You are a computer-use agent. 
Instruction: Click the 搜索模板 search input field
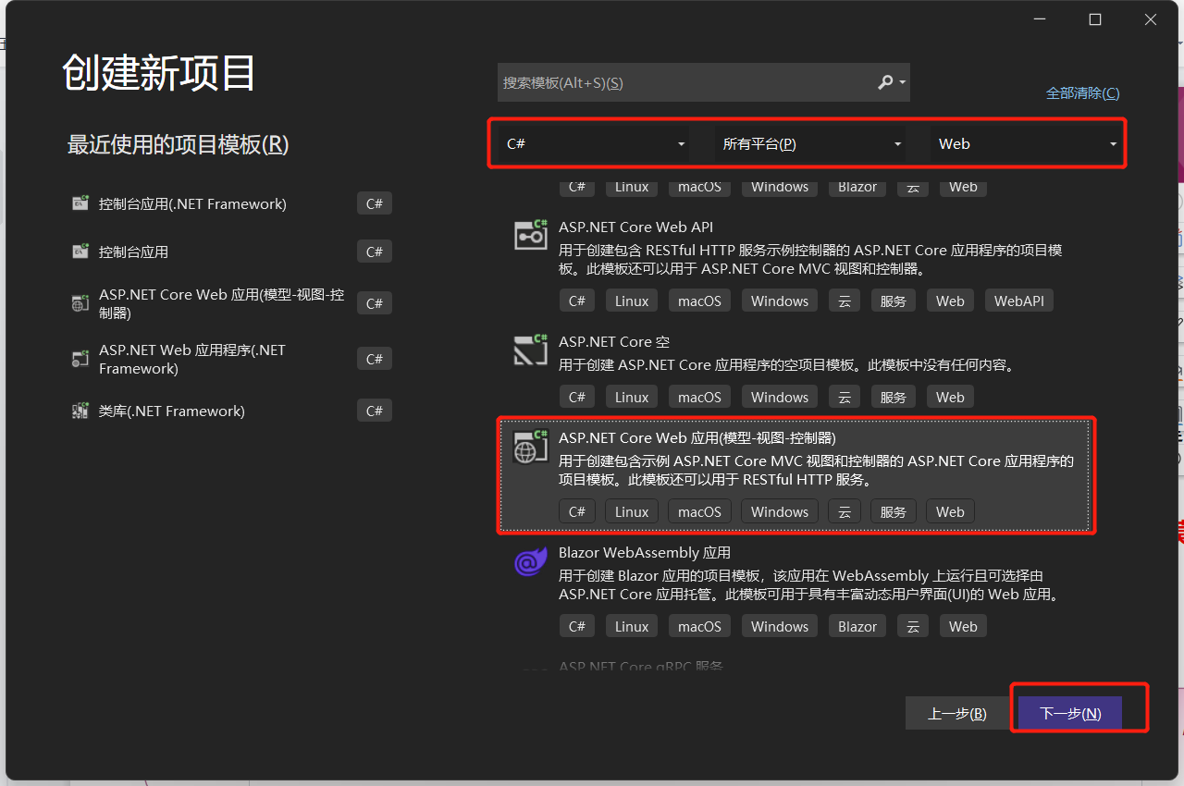(684, 82)
